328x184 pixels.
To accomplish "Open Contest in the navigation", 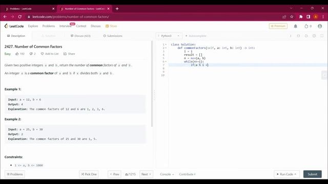I will pyautogui.click(x=81, y=26).
